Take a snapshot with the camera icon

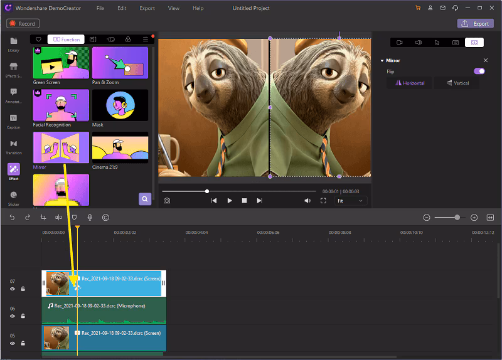coord(167,201)
